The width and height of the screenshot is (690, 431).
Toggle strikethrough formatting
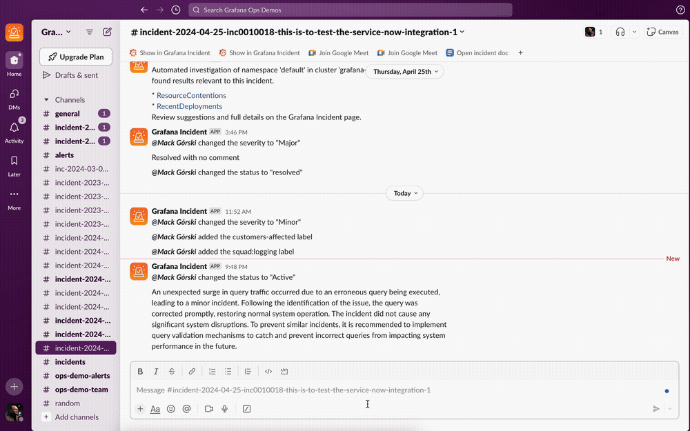pyautogui.click(x=172, y=371)
